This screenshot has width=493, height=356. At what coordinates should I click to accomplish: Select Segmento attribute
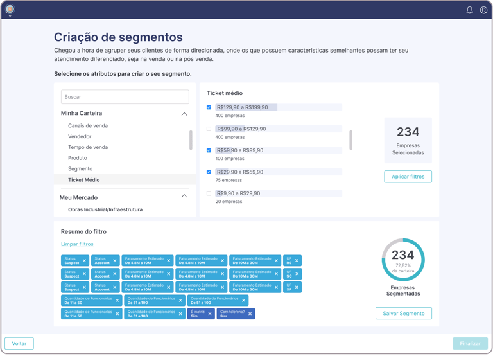80,169
